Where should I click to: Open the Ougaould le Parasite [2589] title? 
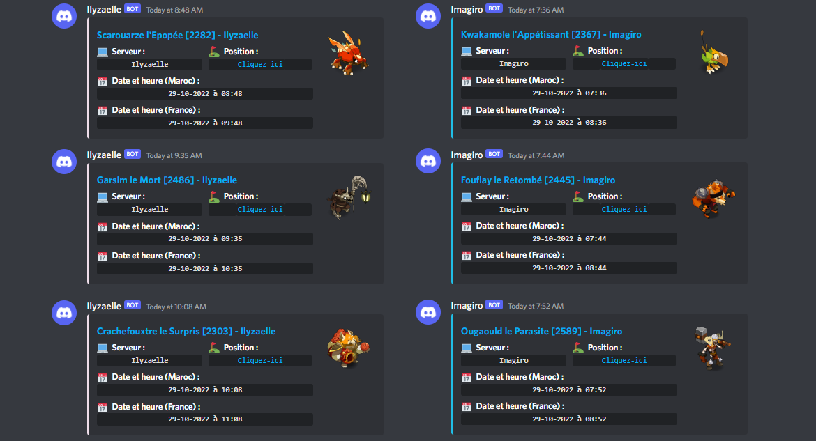[541, 331]
